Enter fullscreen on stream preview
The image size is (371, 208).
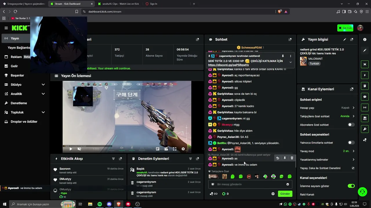[174, 149]
